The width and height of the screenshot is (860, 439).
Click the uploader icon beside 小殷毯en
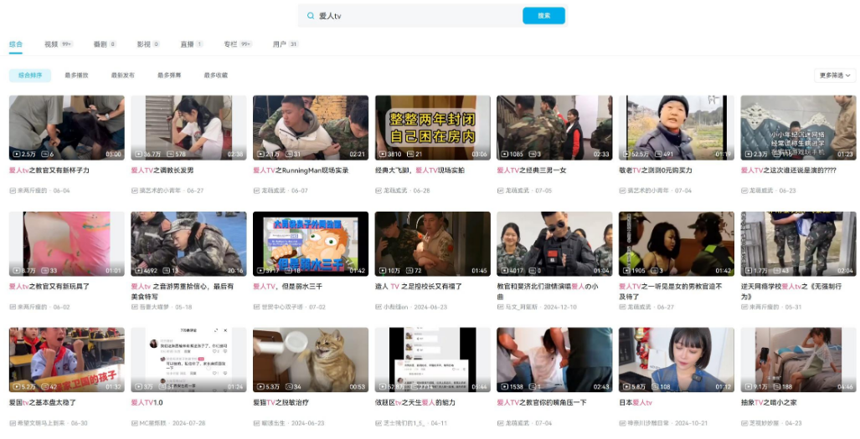(379, 307)
